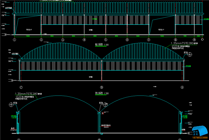Select grid axis bubble 6 in top elevation

tap(127, 40)
